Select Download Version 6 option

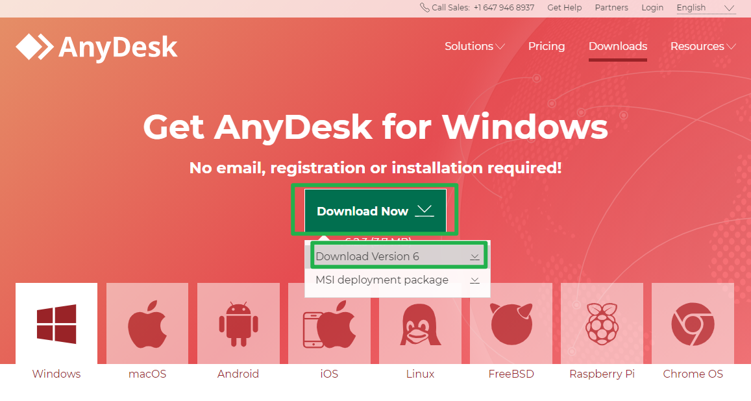pos(397,256)
